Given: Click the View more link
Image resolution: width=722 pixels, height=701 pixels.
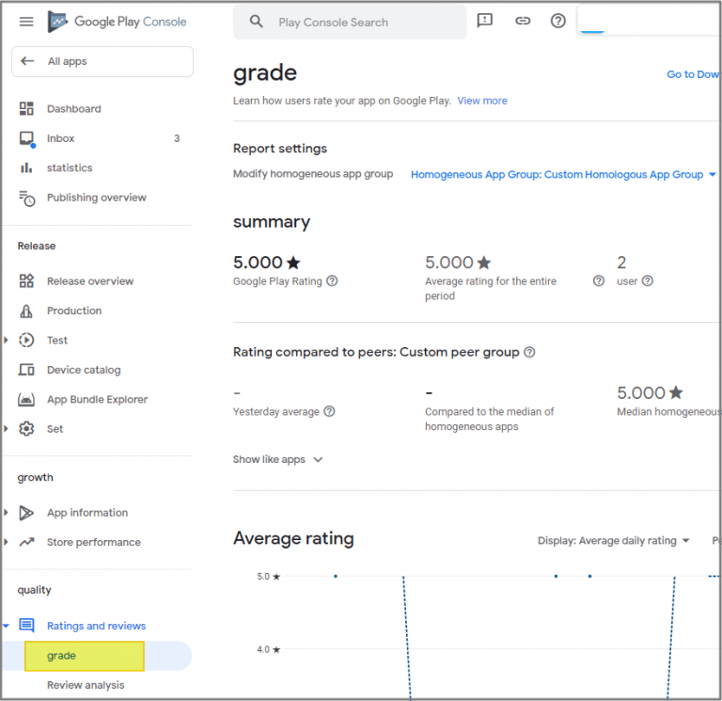Looking at the screenshot, I should pyautogui.click(x=482, y=101).
